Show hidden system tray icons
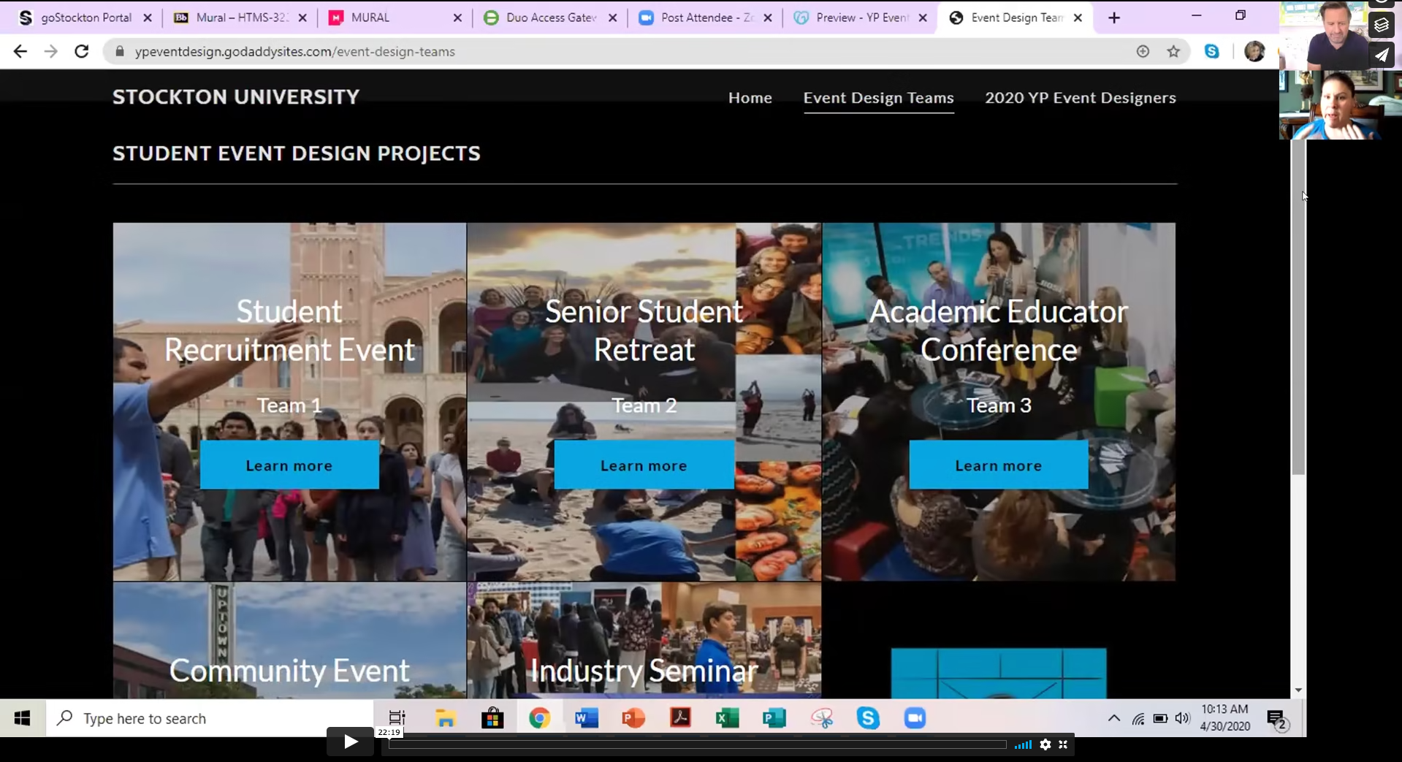Screen dimensions: 1402x762 click(x=1113, y=719)
